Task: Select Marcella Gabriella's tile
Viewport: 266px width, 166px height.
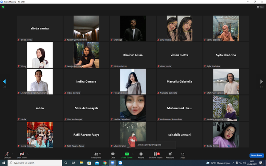Action: coord(180,81)
